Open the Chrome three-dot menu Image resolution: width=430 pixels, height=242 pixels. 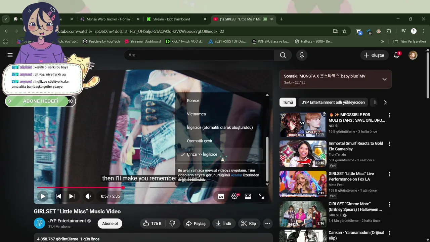point(423,31)
